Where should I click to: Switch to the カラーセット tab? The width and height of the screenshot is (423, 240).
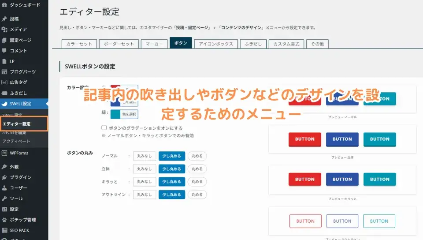click(x=79, y=44)
